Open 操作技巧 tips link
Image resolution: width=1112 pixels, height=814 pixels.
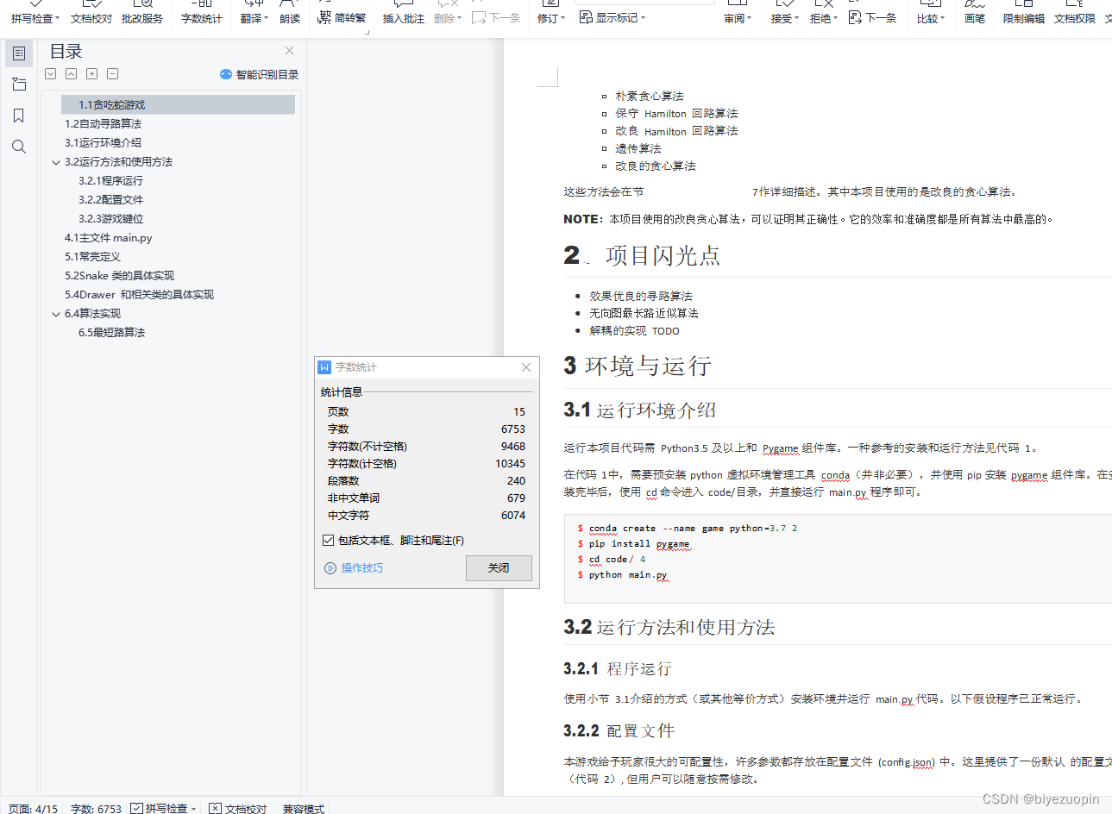pyautogui.click(x=354, y=568)
